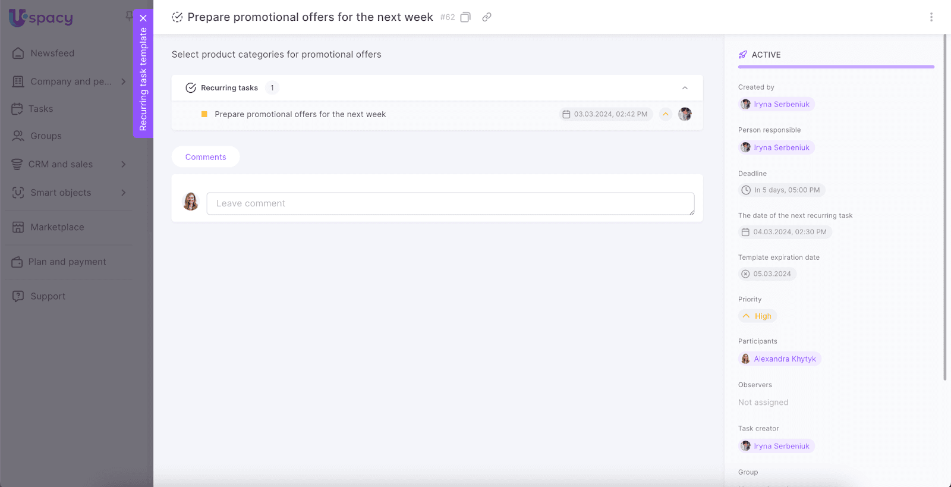951x487 pixels.
Task: Open Groups in the sidebar
Action: pyautogui.click(x=46, y=136)
